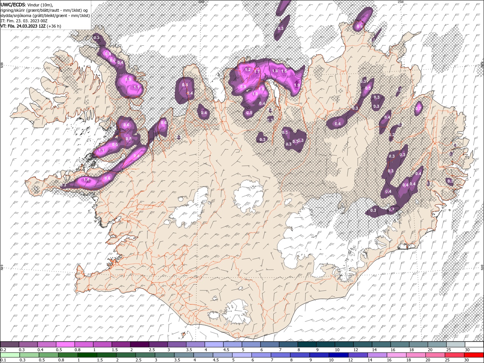Viewport: 484px width, 363px height.
Task: Pick the darkest purple 2–2.5 snow swatch
Action: [140, 344]
